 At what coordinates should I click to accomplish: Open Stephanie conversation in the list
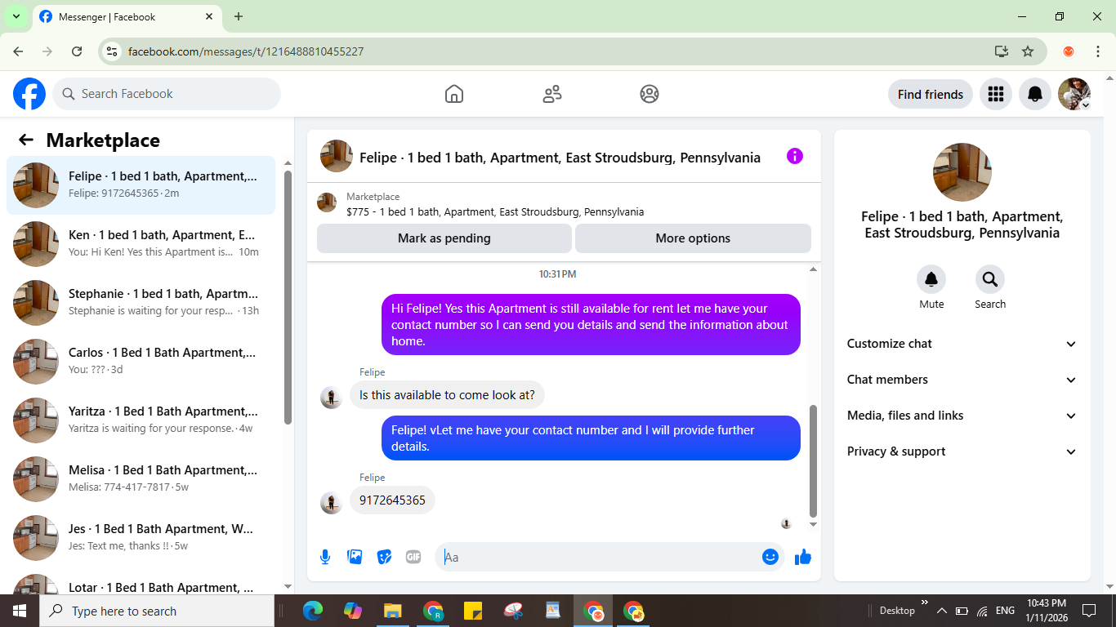pos(141,303)
